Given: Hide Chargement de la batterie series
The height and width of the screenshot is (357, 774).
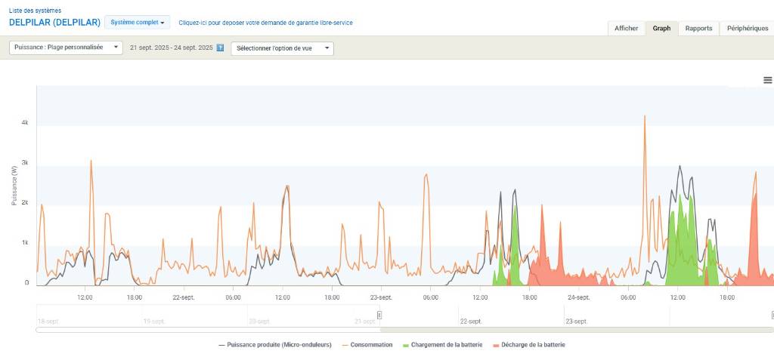Looking at the screenshot, I should pos(443,345).
